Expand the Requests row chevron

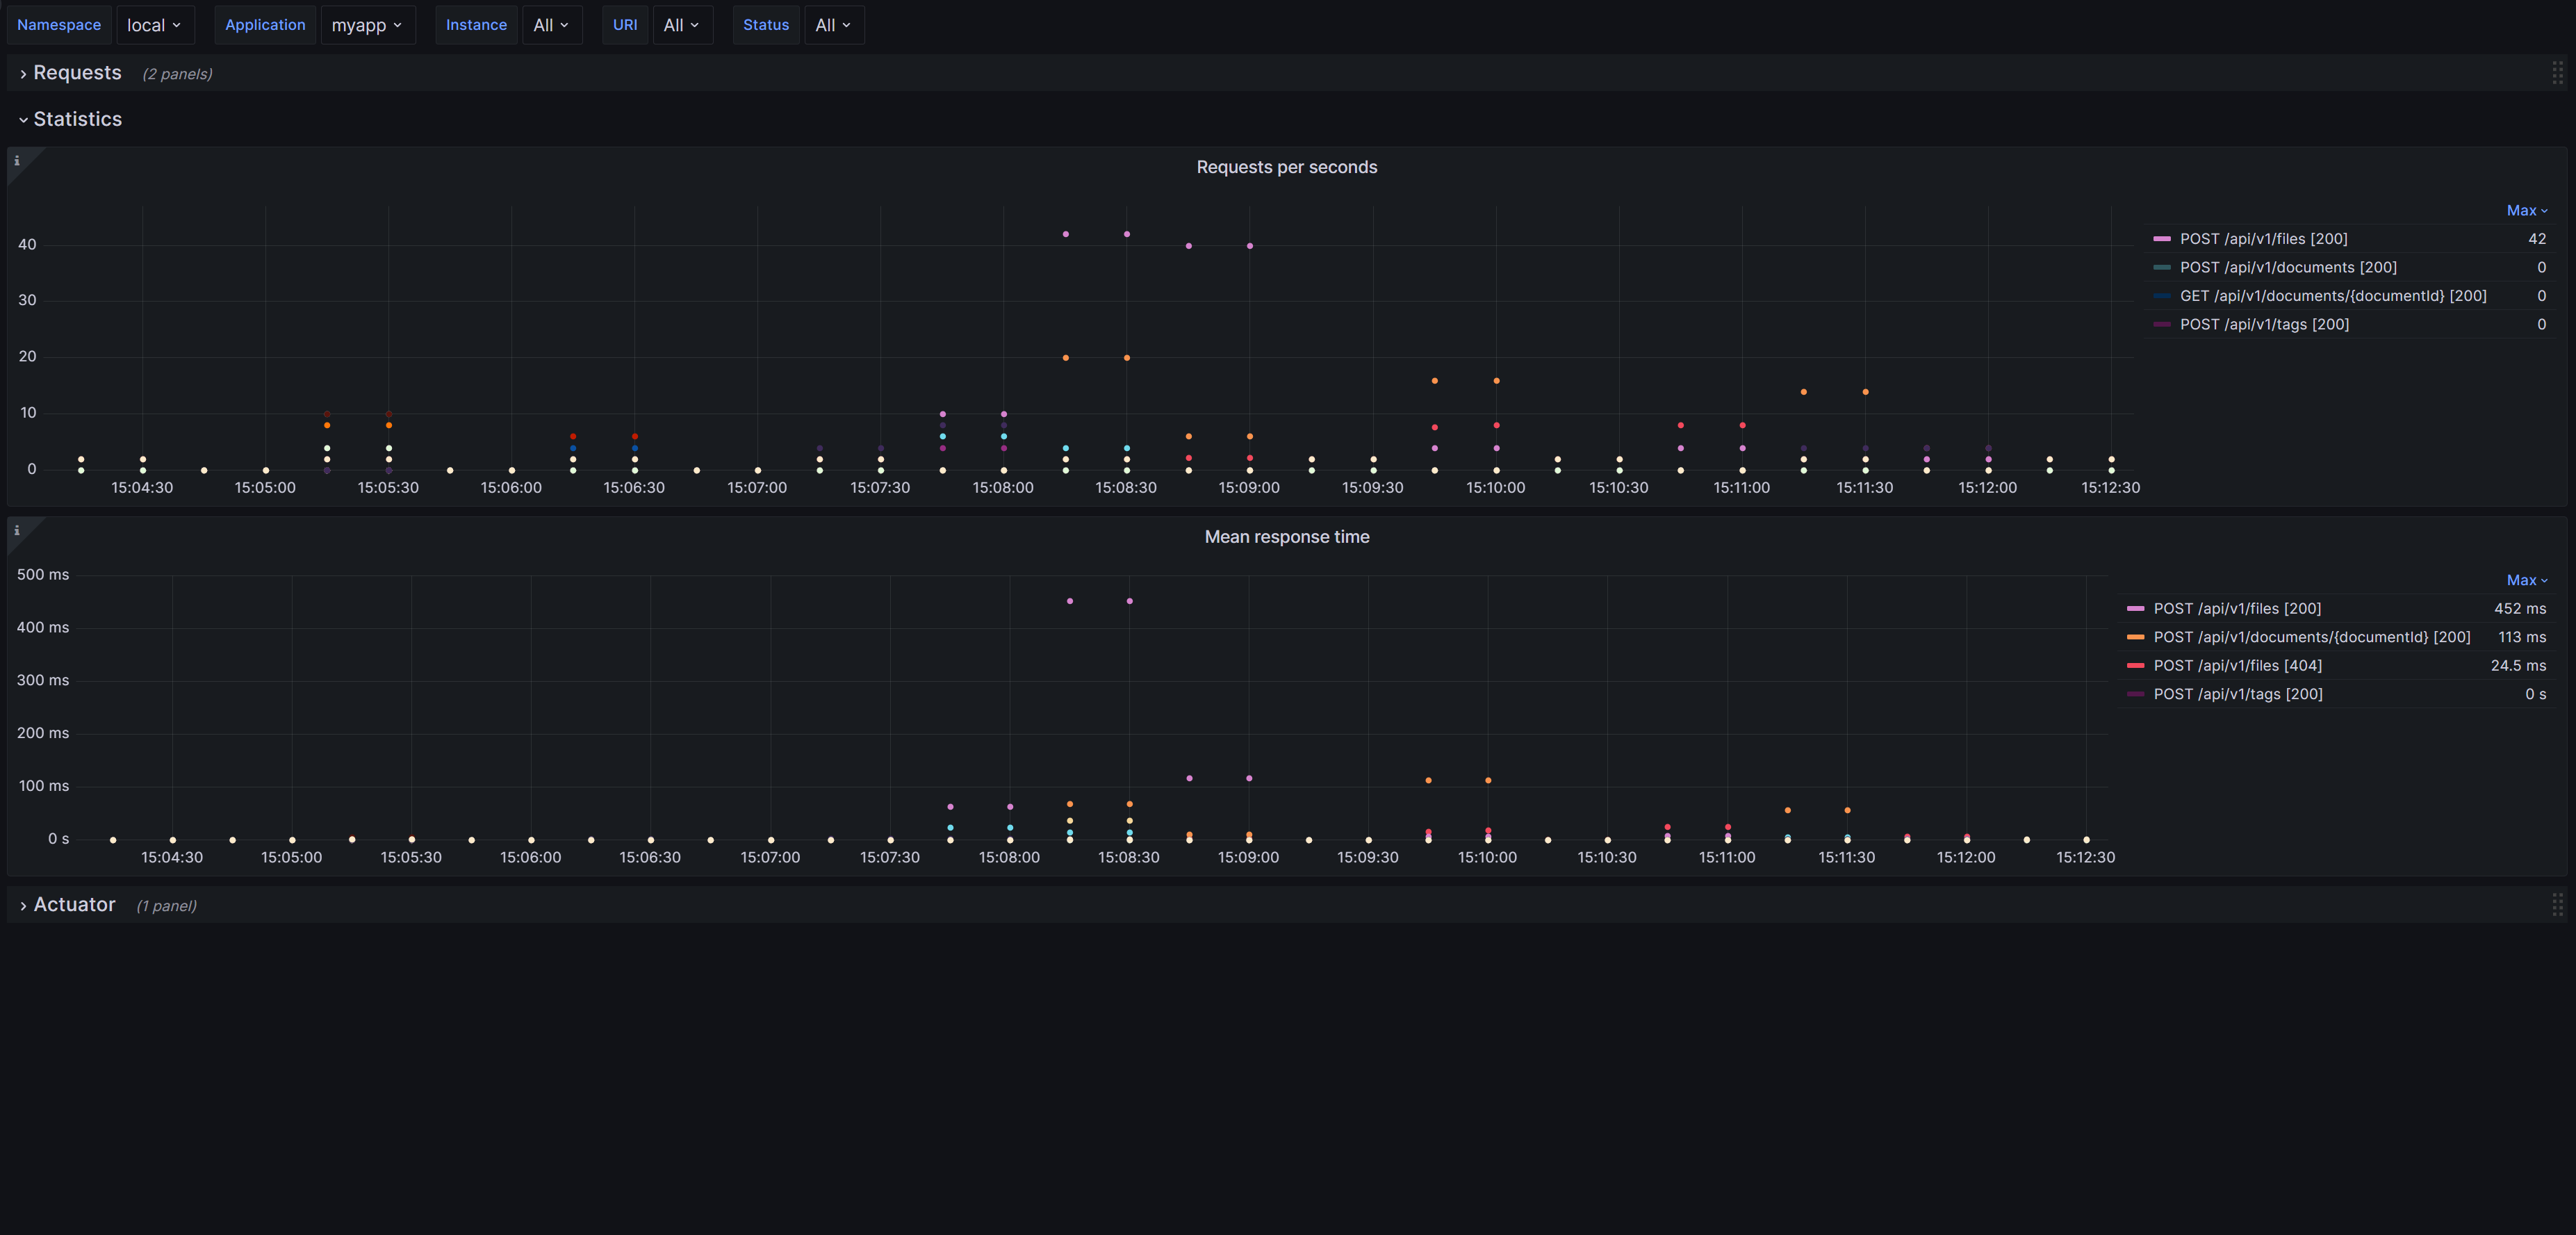23,74
